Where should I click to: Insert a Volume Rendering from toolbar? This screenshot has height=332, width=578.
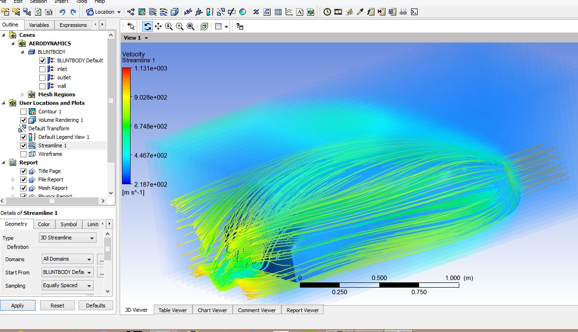coord(175,12)
